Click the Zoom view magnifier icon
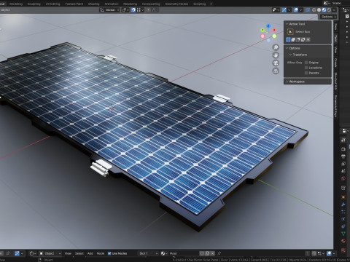The width and height of the screenshot is (350, 262). point(276,47)
